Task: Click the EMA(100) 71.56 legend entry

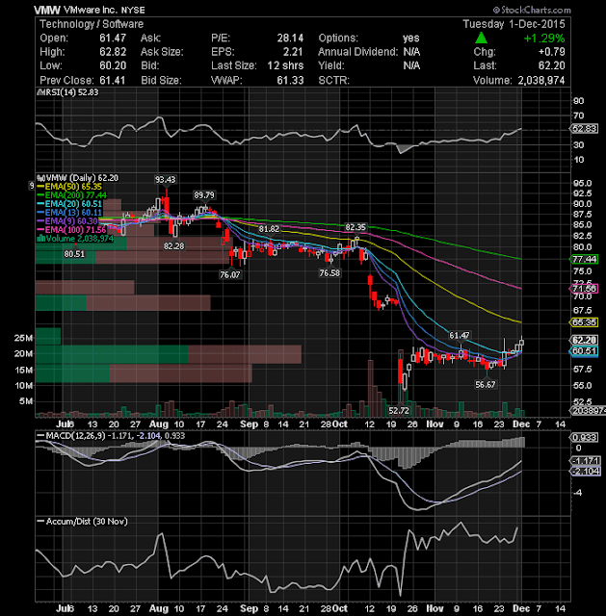Action: 72,230
